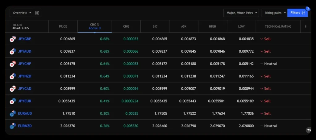Click the JPYGBP currency flag icon

13,39
